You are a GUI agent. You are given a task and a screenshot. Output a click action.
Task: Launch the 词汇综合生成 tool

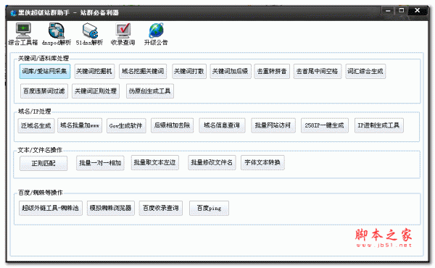(365, 71)
